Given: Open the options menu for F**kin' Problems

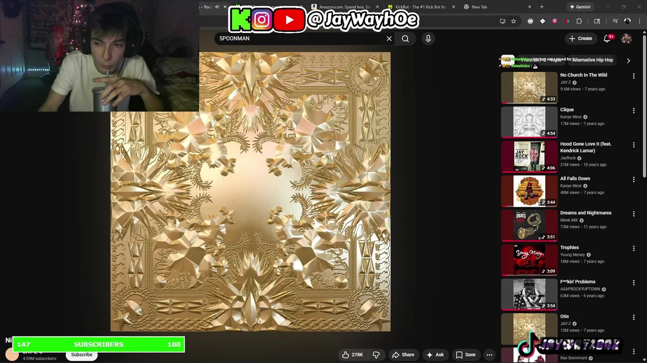Looking at the screenshot, I should 633,283.
